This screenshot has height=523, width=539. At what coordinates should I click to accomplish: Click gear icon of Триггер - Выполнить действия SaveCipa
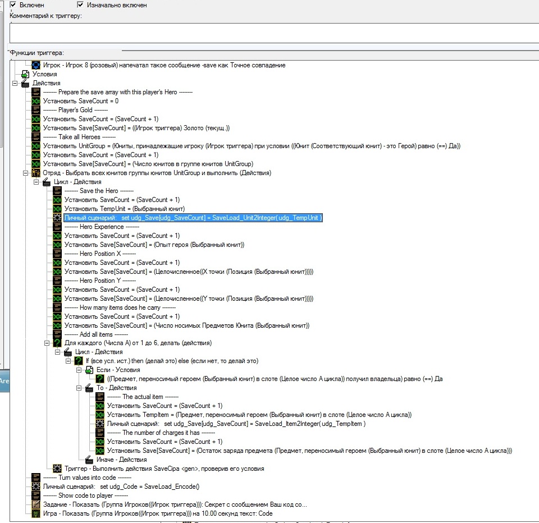point(57,469)
